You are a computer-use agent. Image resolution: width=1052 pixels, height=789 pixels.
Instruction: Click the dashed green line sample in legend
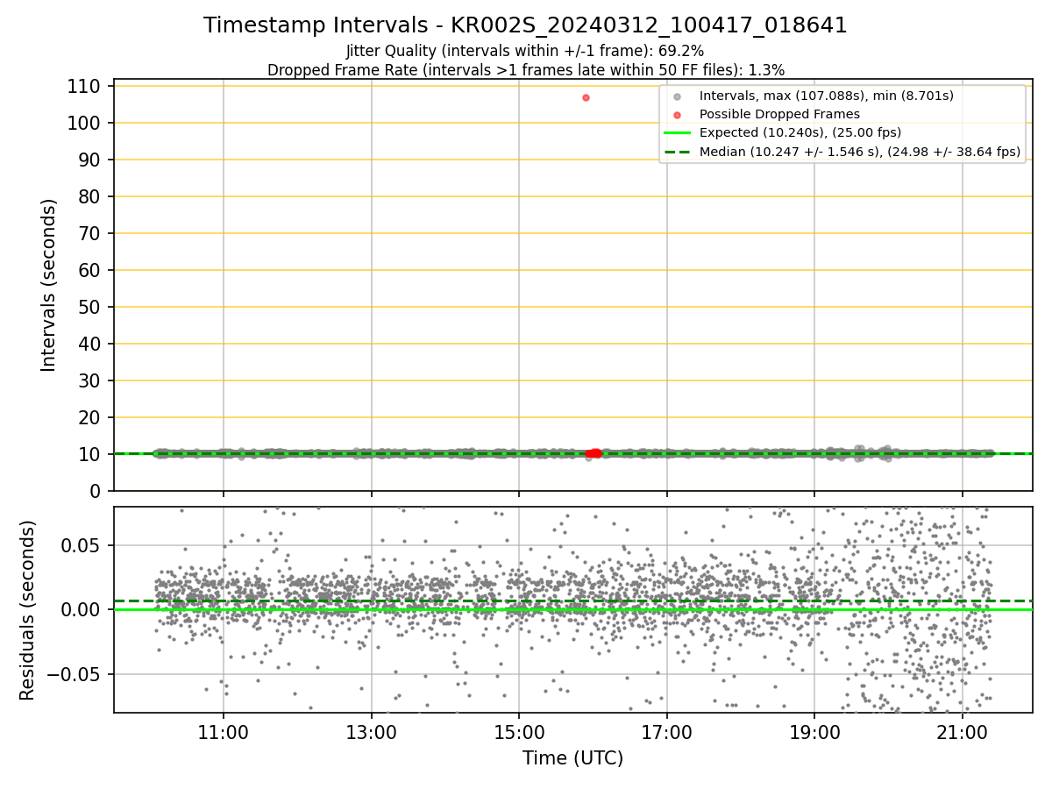tap(677, 152)
